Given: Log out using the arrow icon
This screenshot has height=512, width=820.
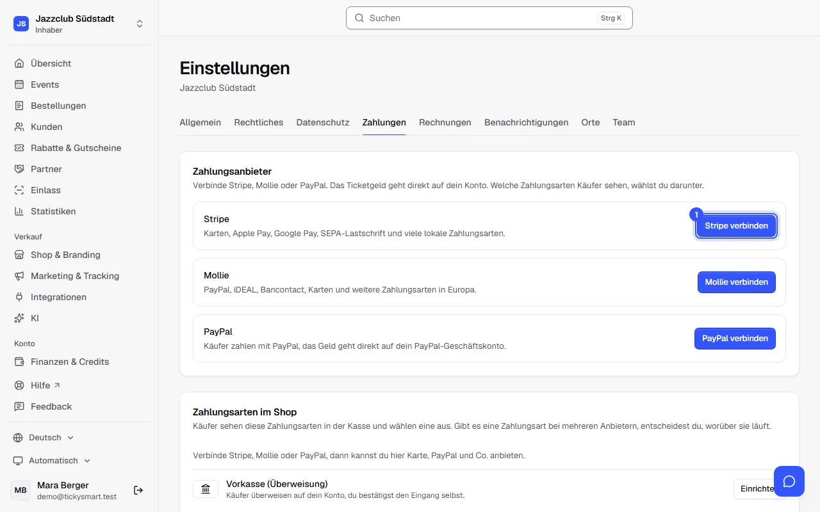Looking at the screenshot, I should tap(138, 490).
